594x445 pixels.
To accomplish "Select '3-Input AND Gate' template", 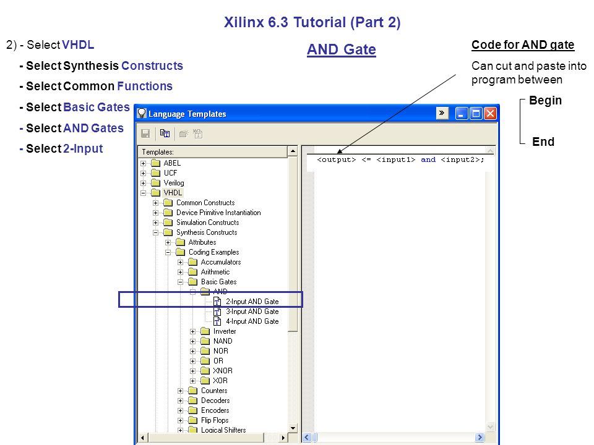I will point(252,311).
